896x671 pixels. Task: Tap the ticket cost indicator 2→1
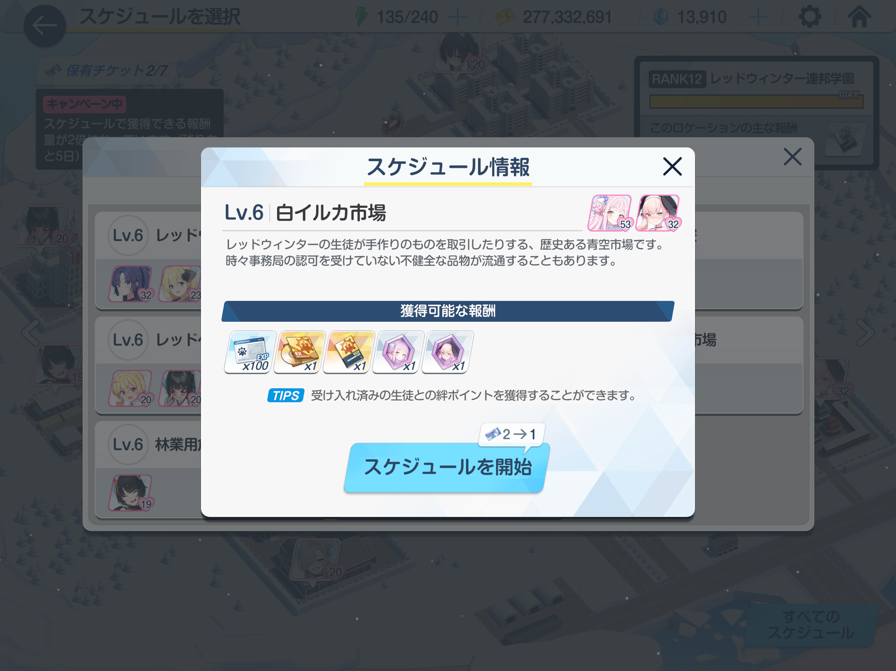[x=512, y=435]
